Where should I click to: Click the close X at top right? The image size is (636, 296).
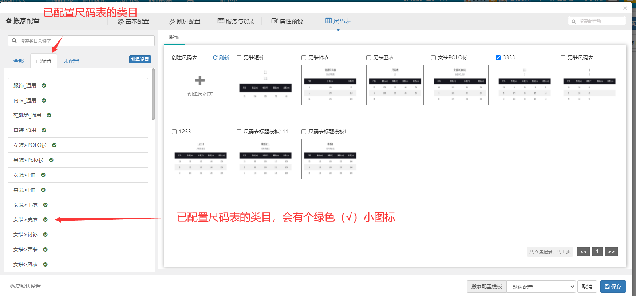pos(625,8)
